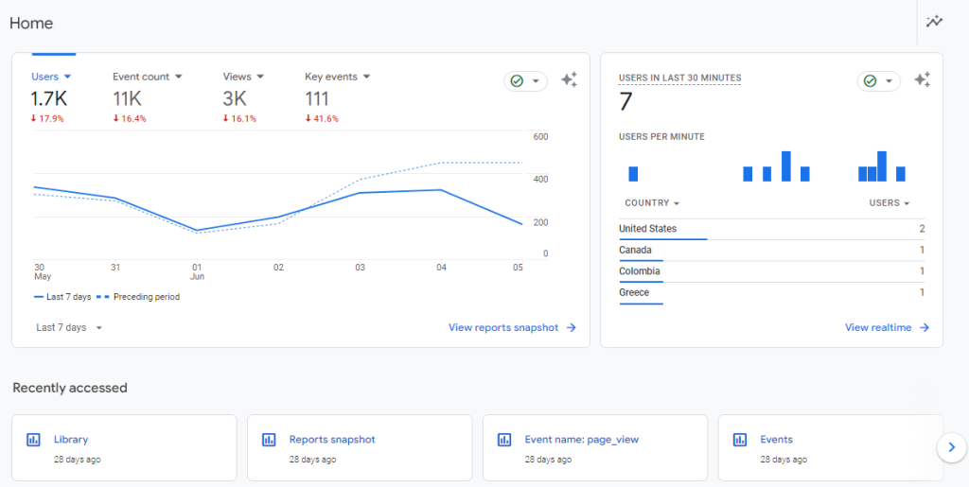
Task: Click the Home page title
Action: pos(31,24)
